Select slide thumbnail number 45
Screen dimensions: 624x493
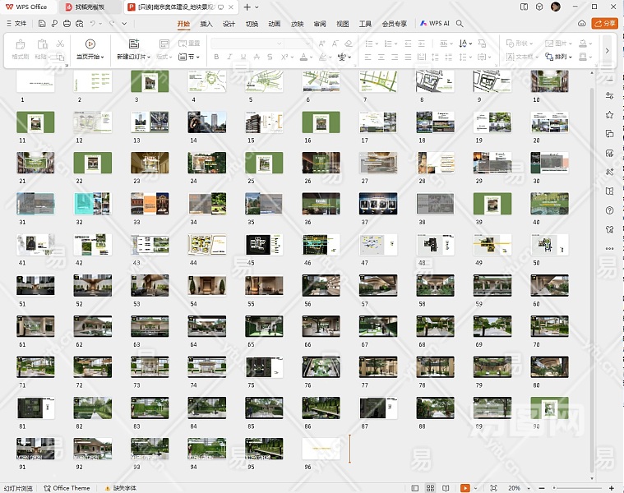[x=264, y=244]
